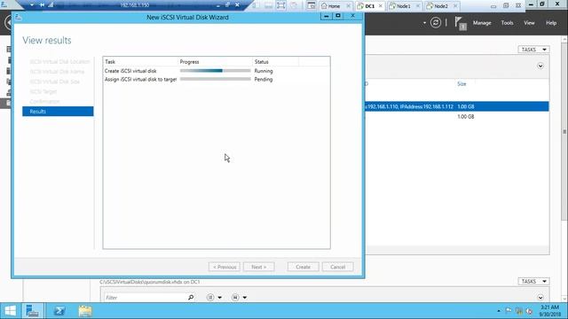568x319 pixels.
Task: Open the network icon in system tray
Action: click(518, 311)
